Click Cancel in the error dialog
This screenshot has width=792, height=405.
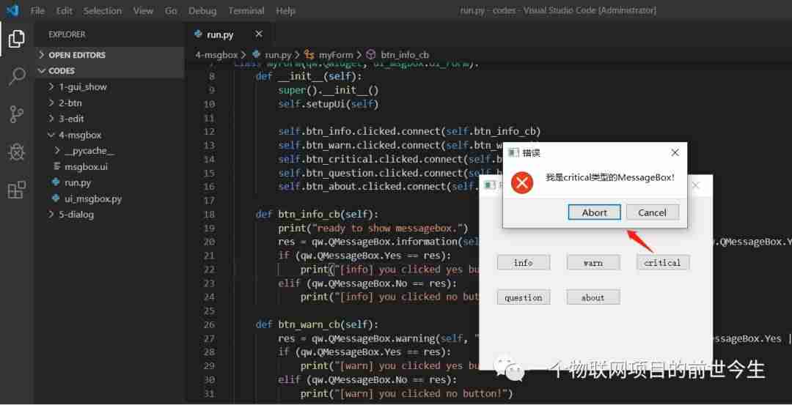click(652, 212)
